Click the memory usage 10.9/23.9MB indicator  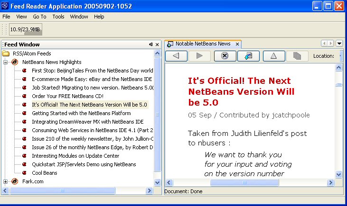click(x=26, y=29)
